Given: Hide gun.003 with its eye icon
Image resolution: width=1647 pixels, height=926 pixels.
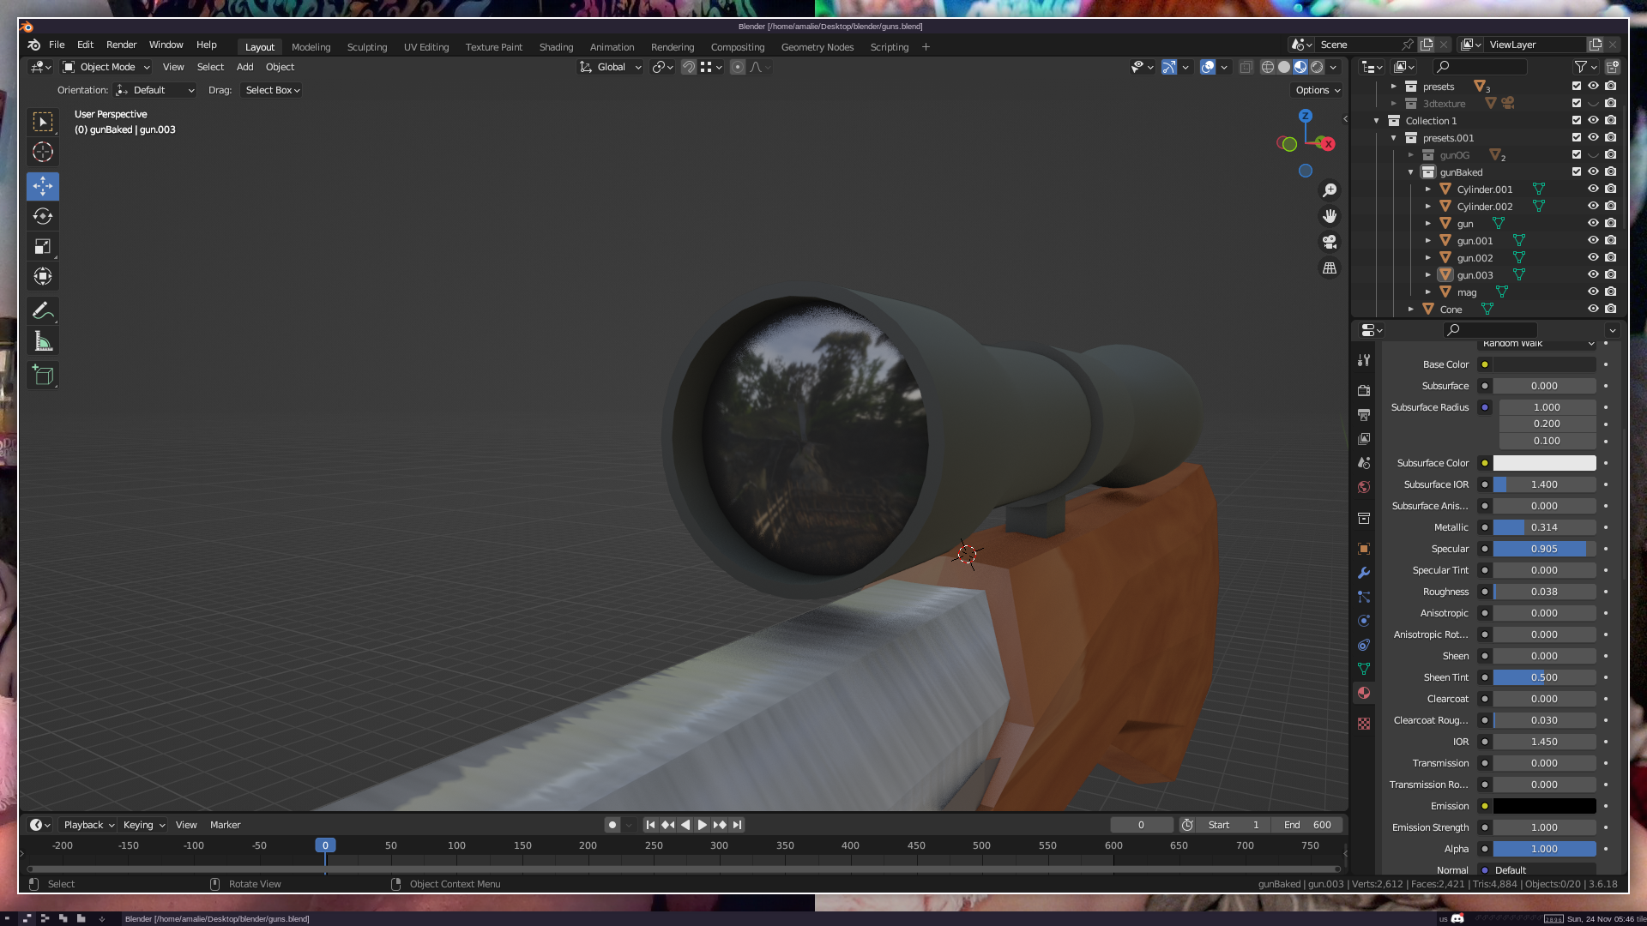Looking at the screenshot, I should click(x=1593, y=274).
